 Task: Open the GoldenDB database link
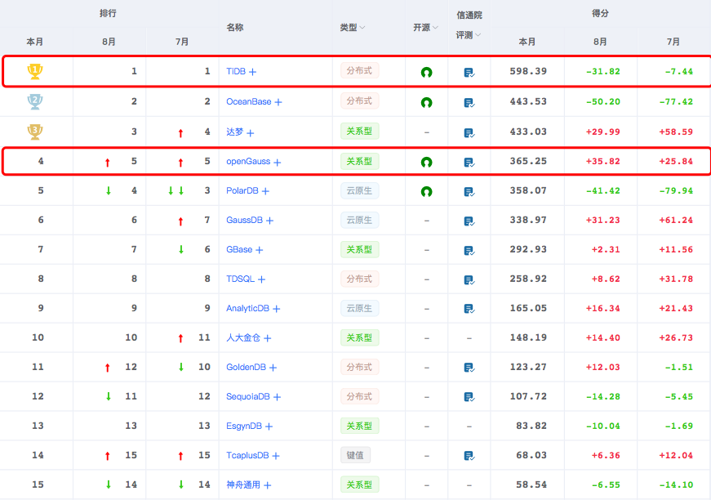(246, 367)
